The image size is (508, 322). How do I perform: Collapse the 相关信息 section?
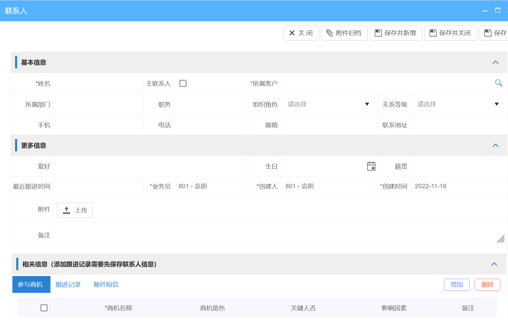[x=495, y=264]
